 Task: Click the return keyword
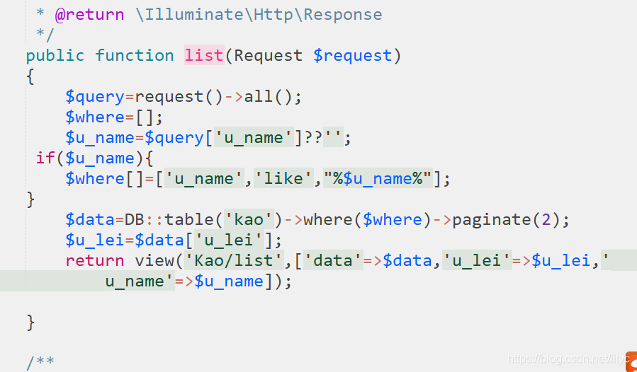(95, 260)
